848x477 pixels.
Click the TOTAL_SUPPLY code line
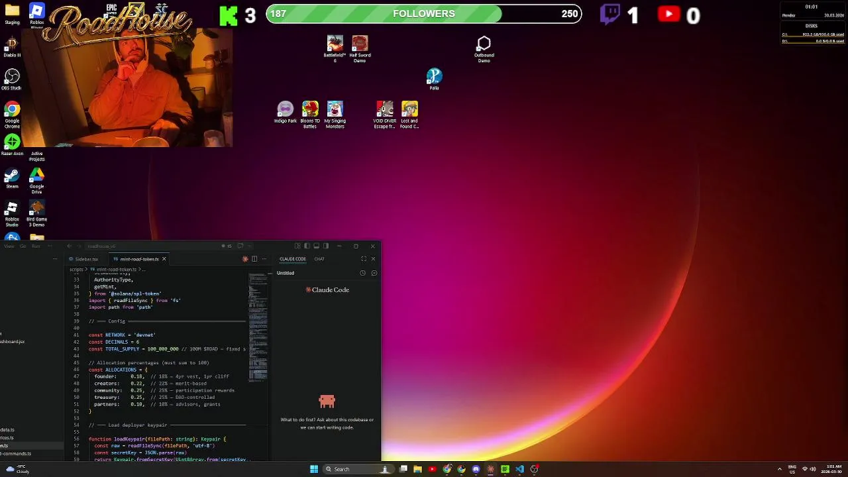pos(167,349)
